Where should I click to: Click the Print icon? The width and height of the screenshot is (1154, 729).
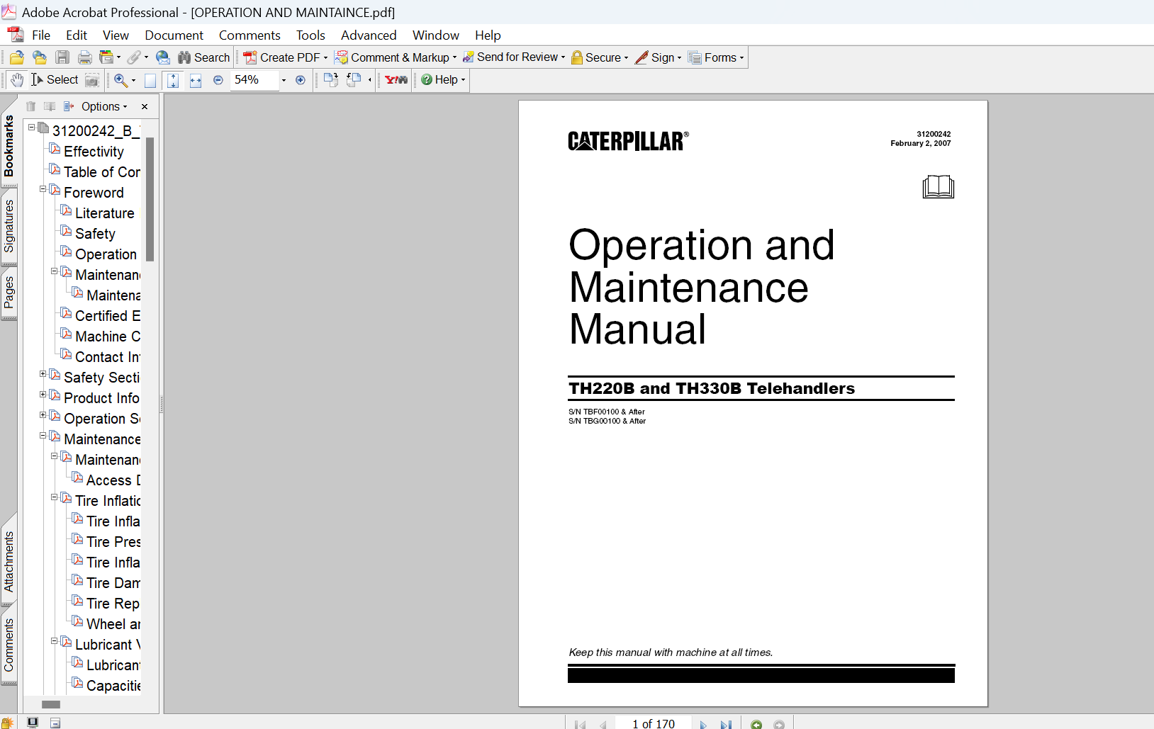pyautogui.click(x=84, y=57)
